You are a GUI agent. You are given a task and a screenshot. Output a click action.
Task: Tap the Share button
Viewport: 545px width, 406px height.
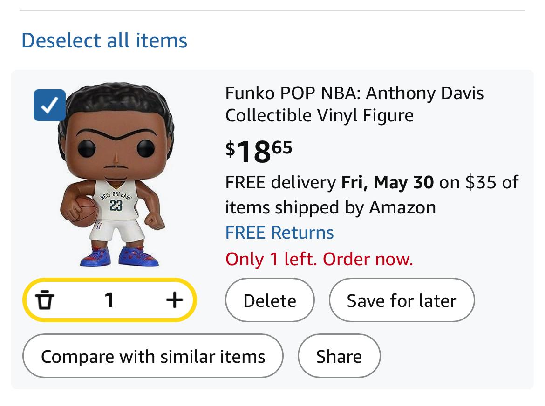339,356
